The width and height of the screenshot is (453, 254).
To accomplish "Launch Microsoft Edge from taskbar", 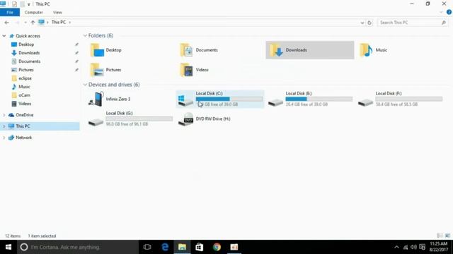I will tap(165, 247).
